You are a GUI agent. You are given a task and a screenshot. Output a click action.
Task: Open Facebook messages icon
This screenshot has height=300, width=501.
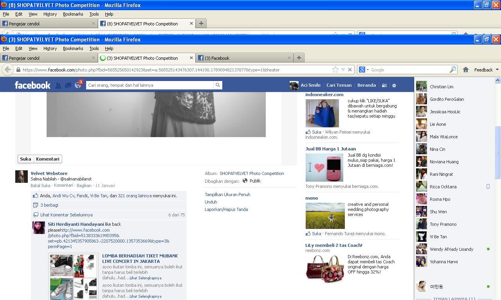[x=68, y=85]
